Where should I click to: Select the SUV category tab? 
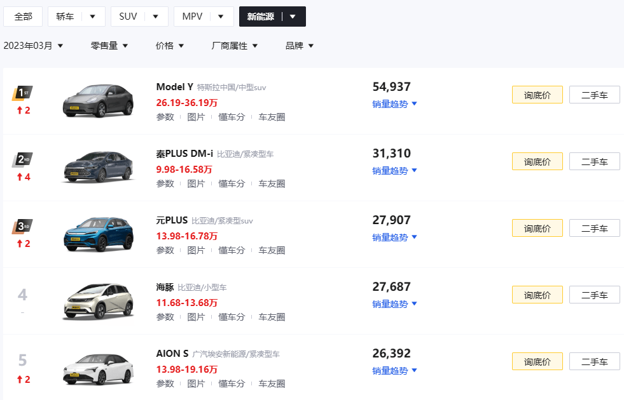tap(128, 17)
